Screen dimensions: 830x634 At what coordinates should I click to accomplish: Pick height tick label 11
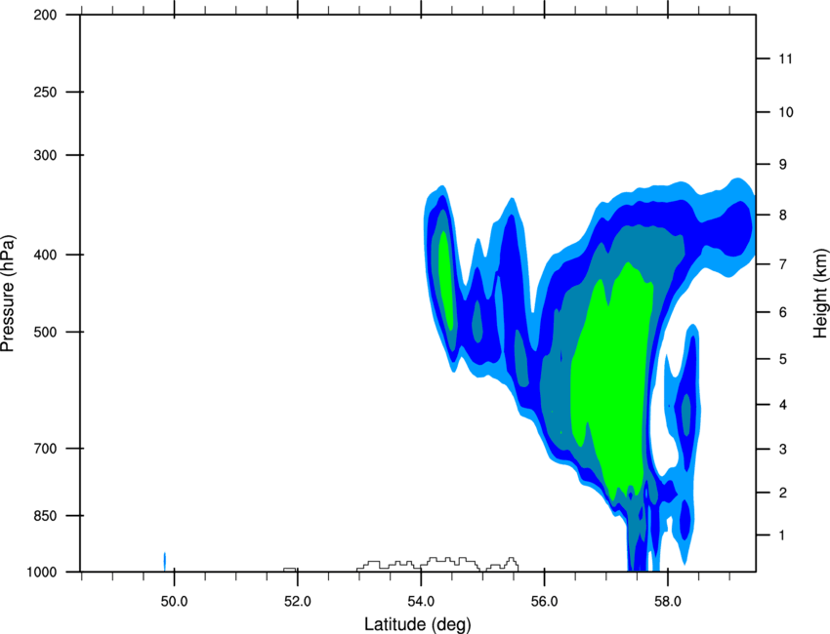(x=785, y=59)
